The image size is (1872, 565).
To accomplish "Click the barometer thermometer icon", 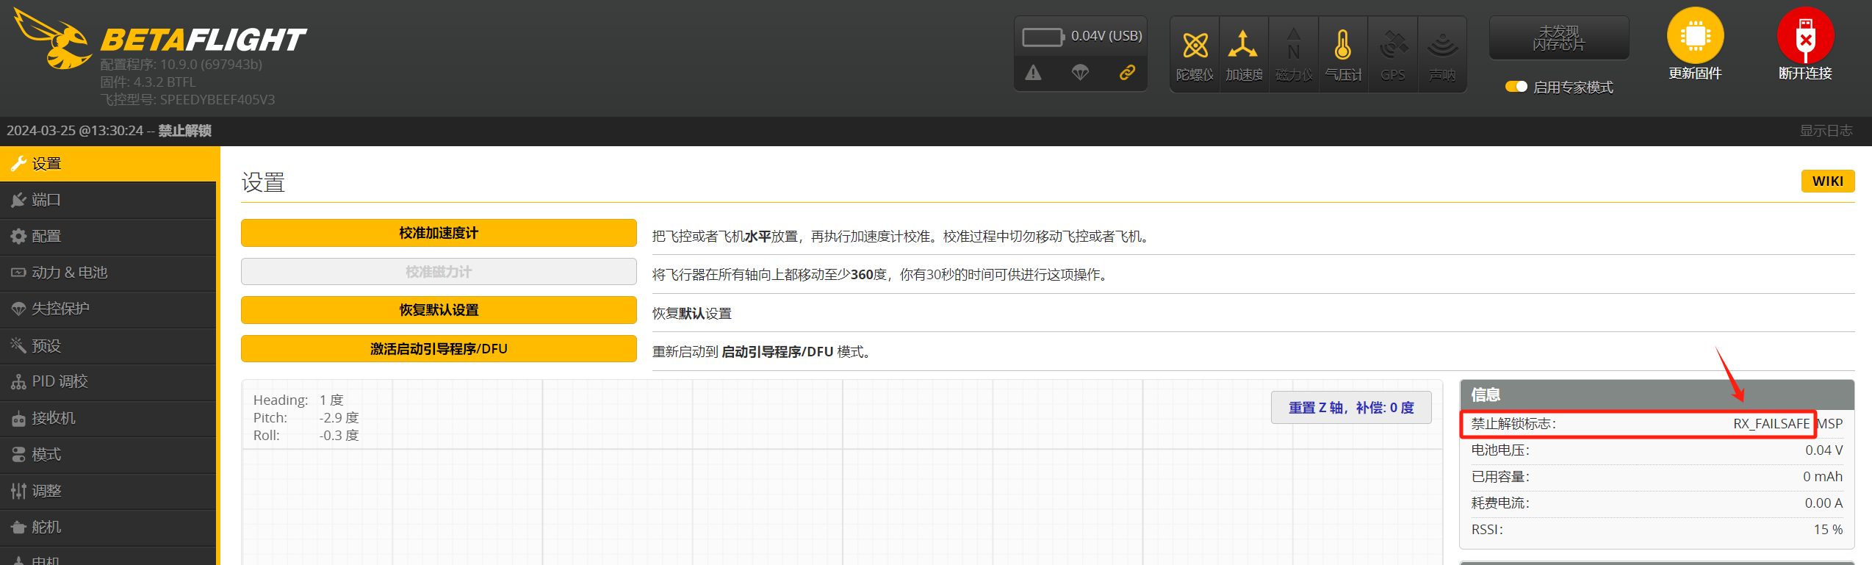I will pyautogui.click(x=1342, y=46).
